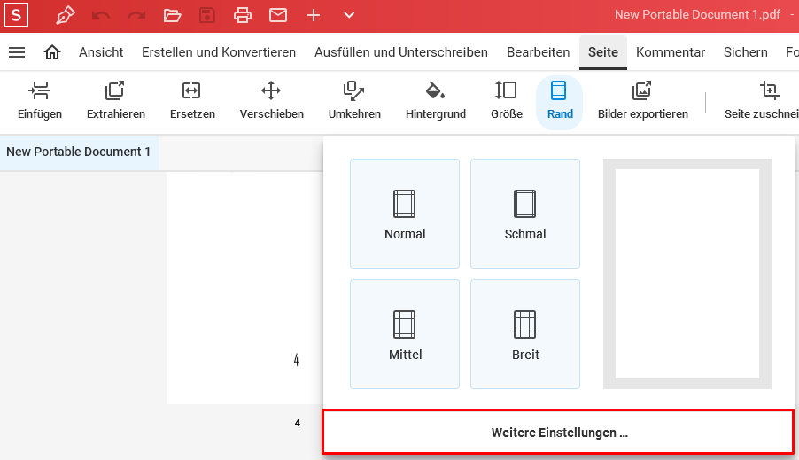
Task: Print the document
Action: [x=242, y=15]
